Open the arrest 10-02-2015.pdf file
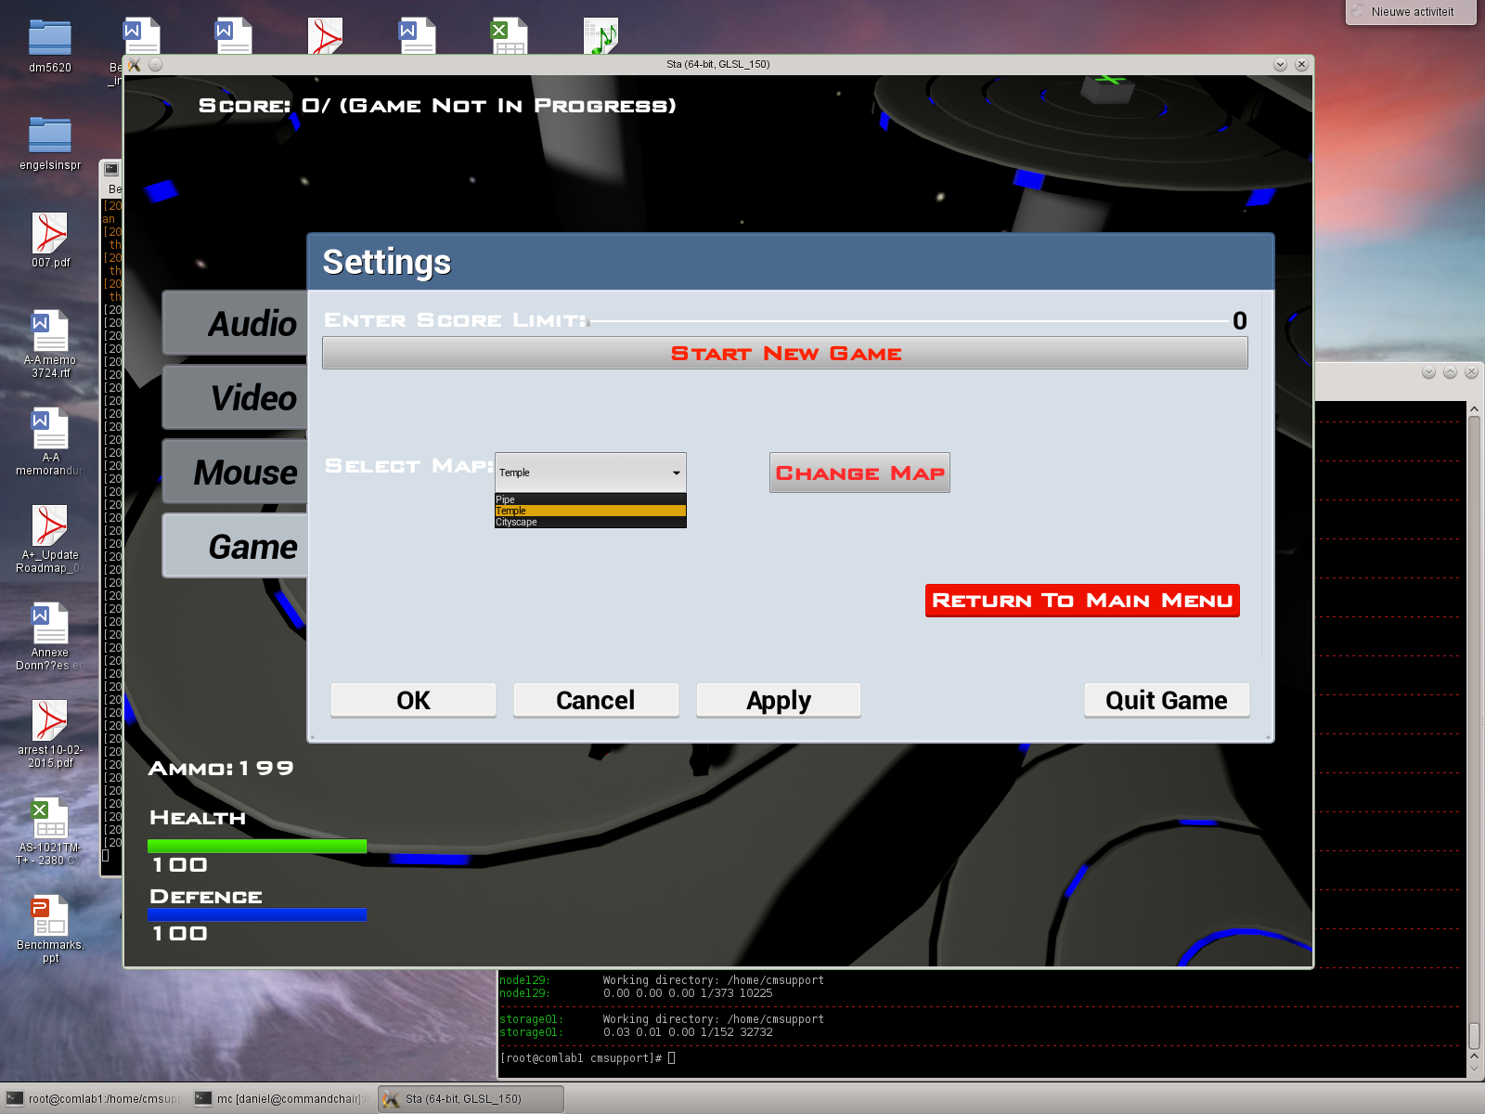This screenshot has width=1485, height=1114. click(50, 721)
